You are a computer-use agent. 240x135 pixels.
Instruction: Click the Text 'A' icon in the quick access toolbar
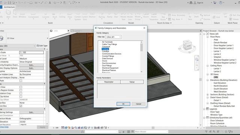(x=50, y=3)
